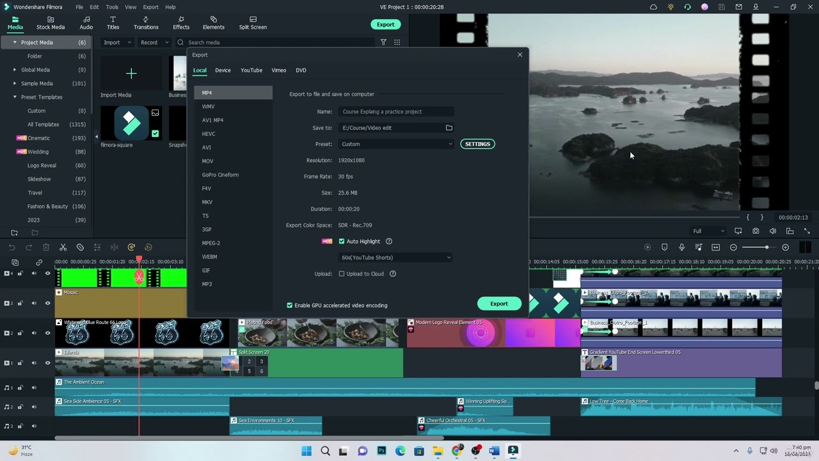Open the Split Screen panel
The image size is (819, 461).
253,23
